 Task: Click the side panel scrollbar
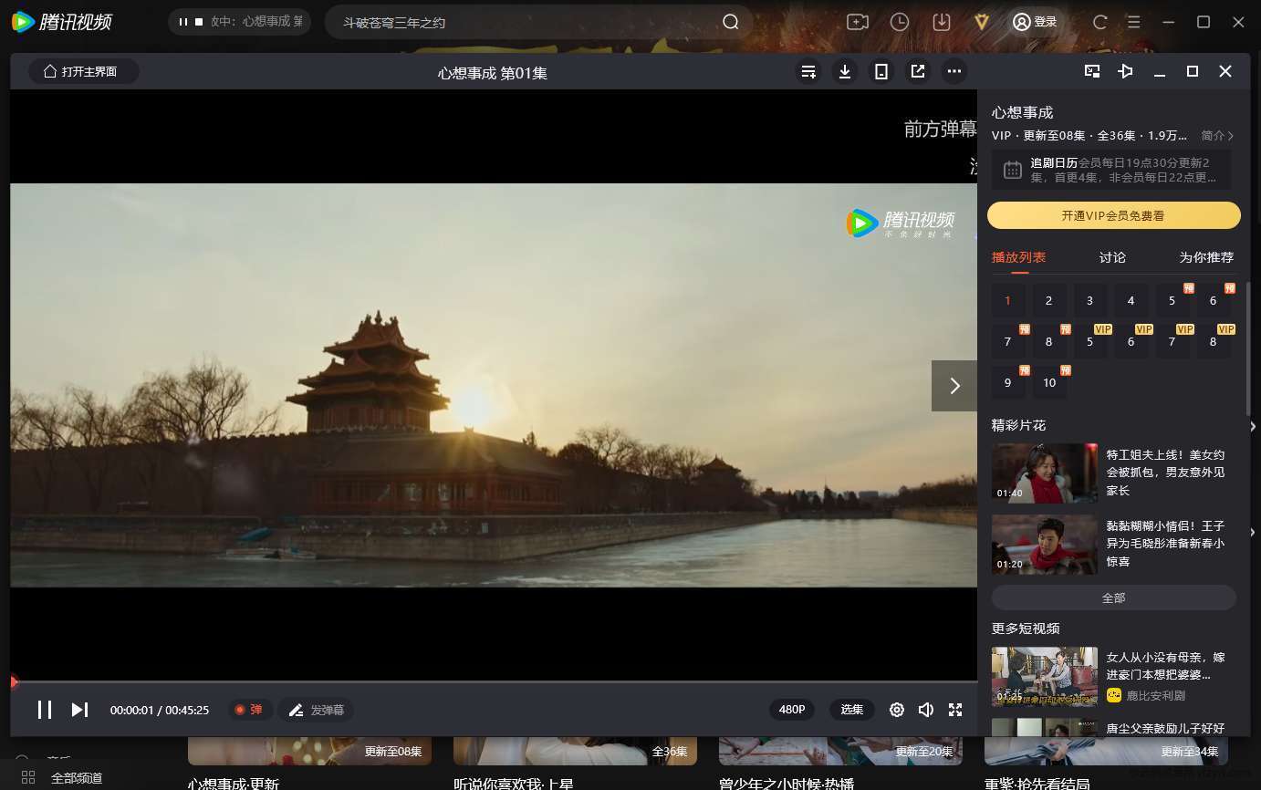point(1247,348)
